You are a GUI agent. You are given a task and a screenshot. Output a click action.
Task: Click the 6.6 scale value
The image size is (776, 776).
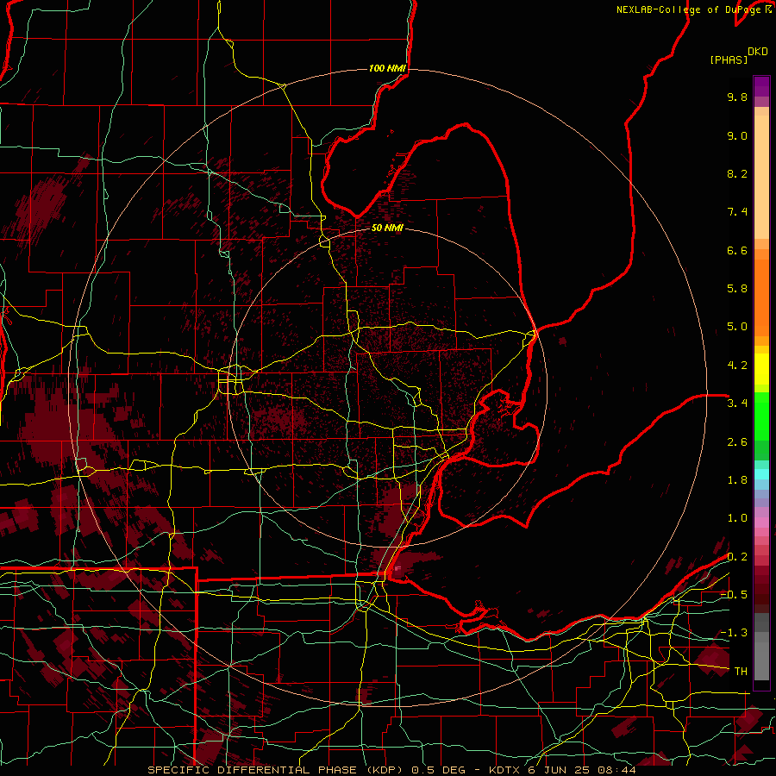pyautogui.click(x=737, y=250)
